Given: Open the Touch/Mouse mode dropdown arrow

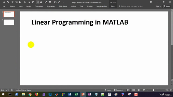Looking at the screenshot, I should (22, 2).
